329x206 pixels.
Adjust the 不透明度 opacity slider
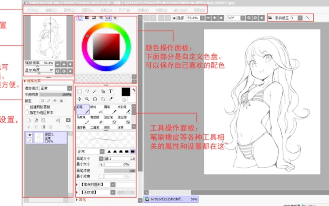pyautogui.click(x=56, y=95)
